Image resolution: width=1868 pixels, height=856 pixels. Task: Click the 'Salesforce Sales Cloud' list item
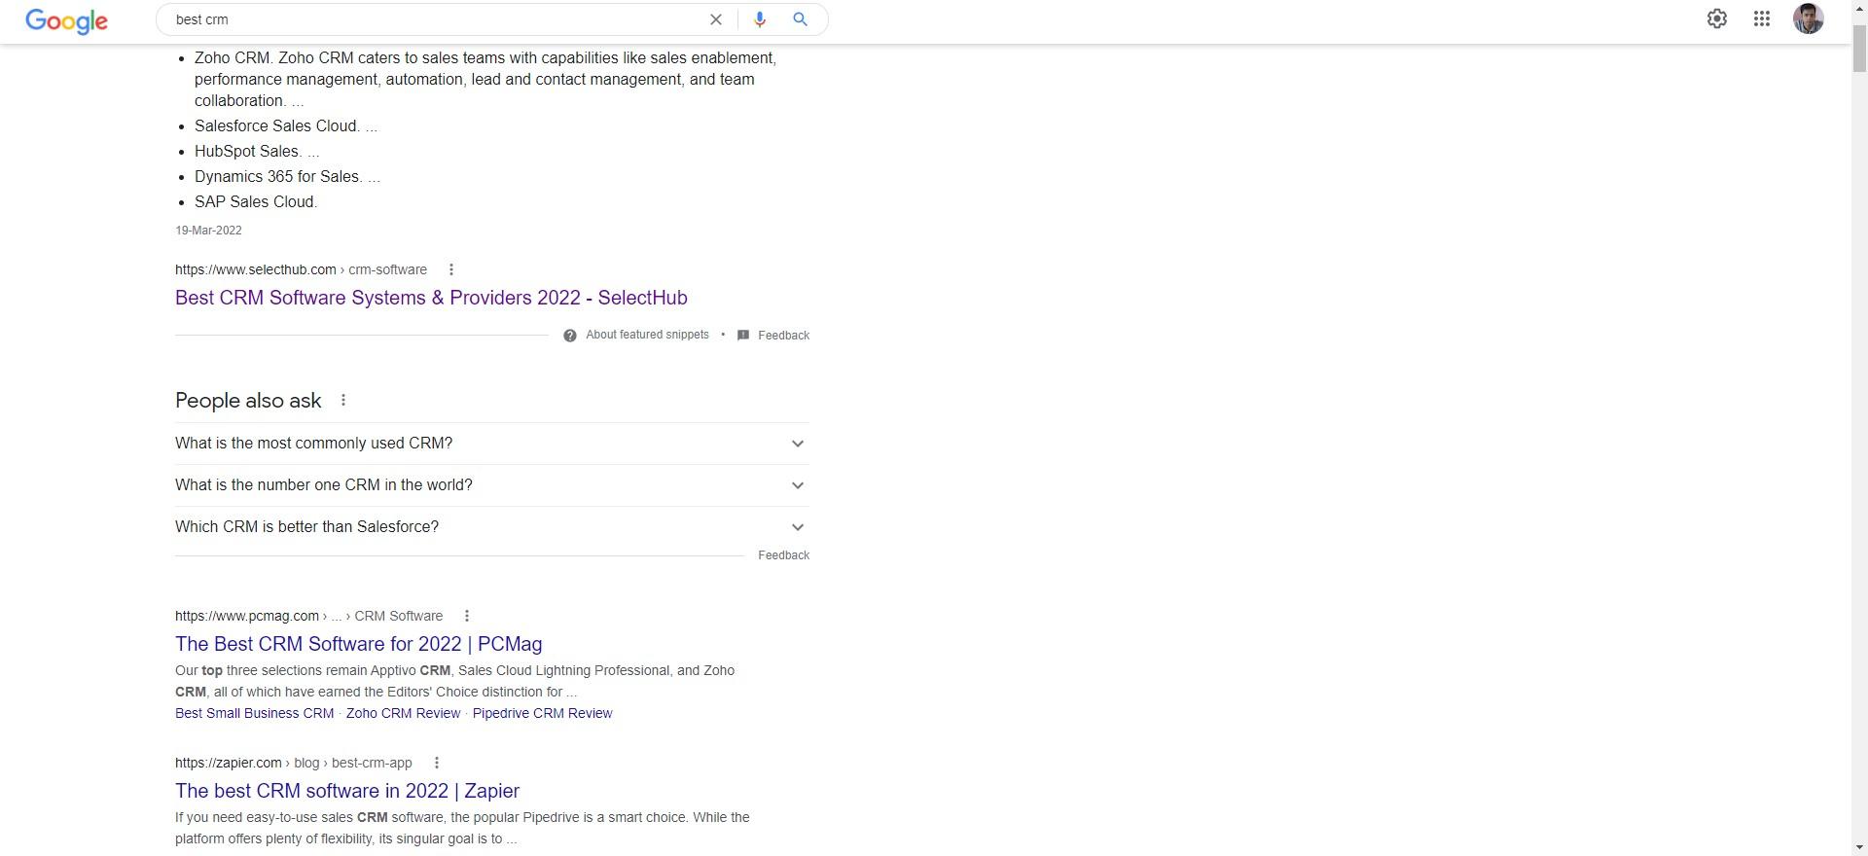click(285, 126)
